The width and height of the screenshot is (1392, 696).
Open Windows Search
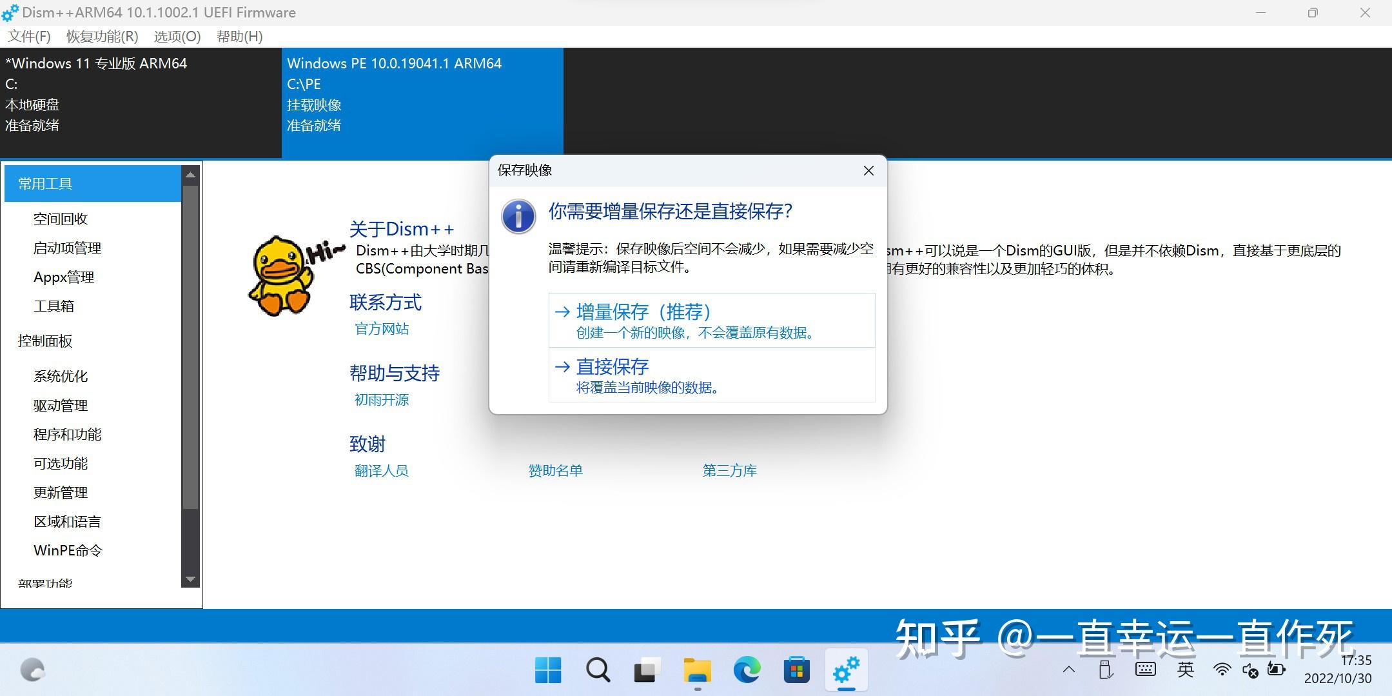597,670
